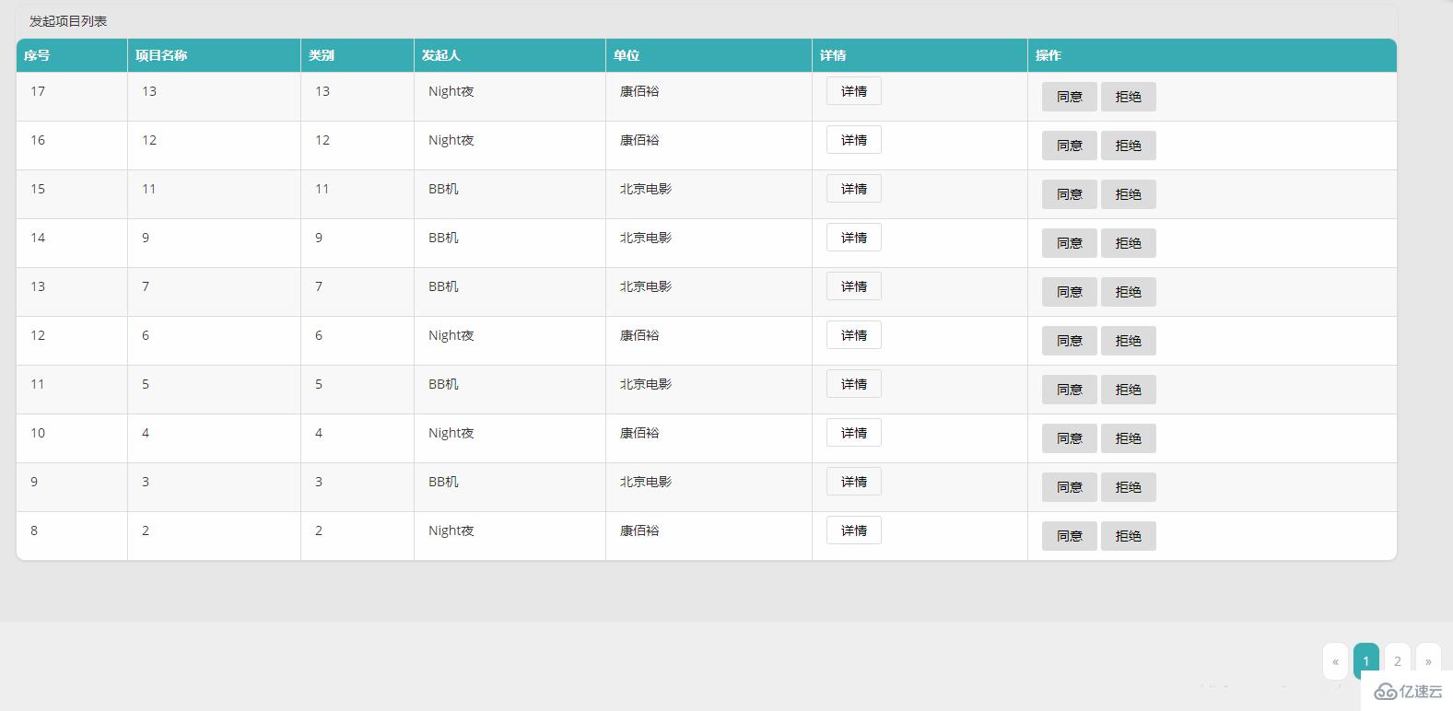Open 详情 for row number 13

tap(853, 286)
